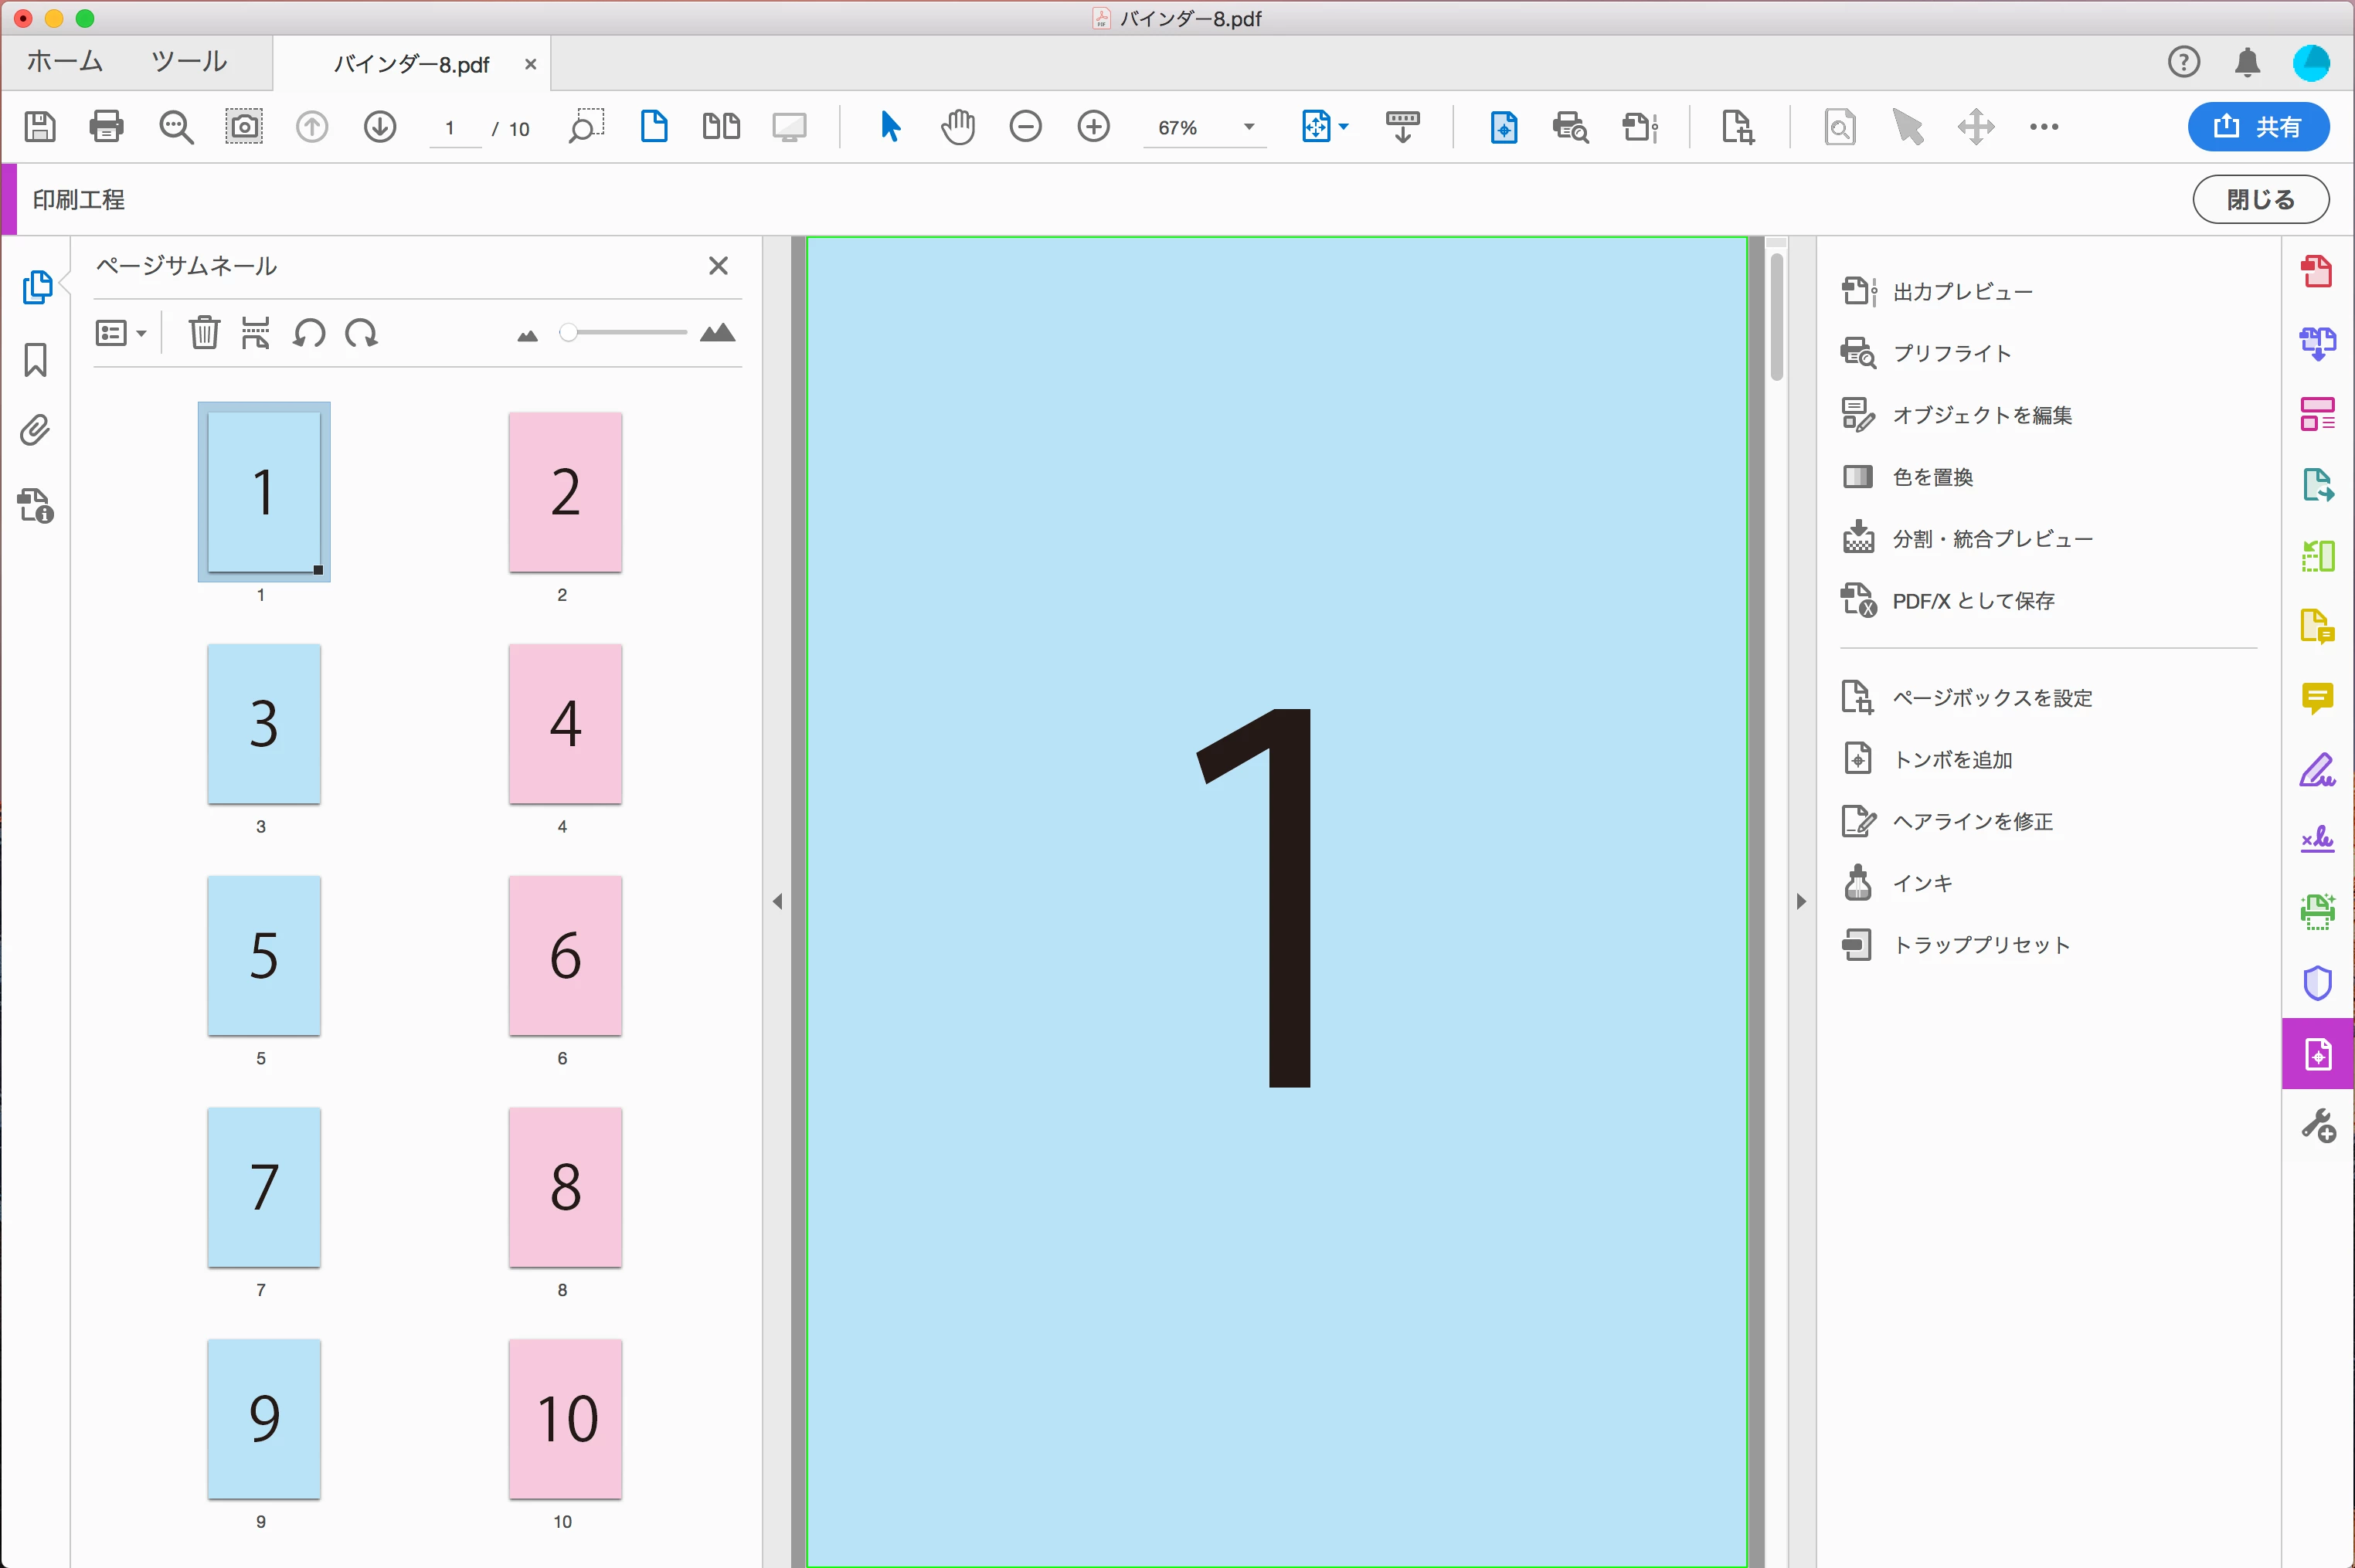Click the 共有 share button
The height and width of the screenshot is (1568, 2355).
(2258, 127)
